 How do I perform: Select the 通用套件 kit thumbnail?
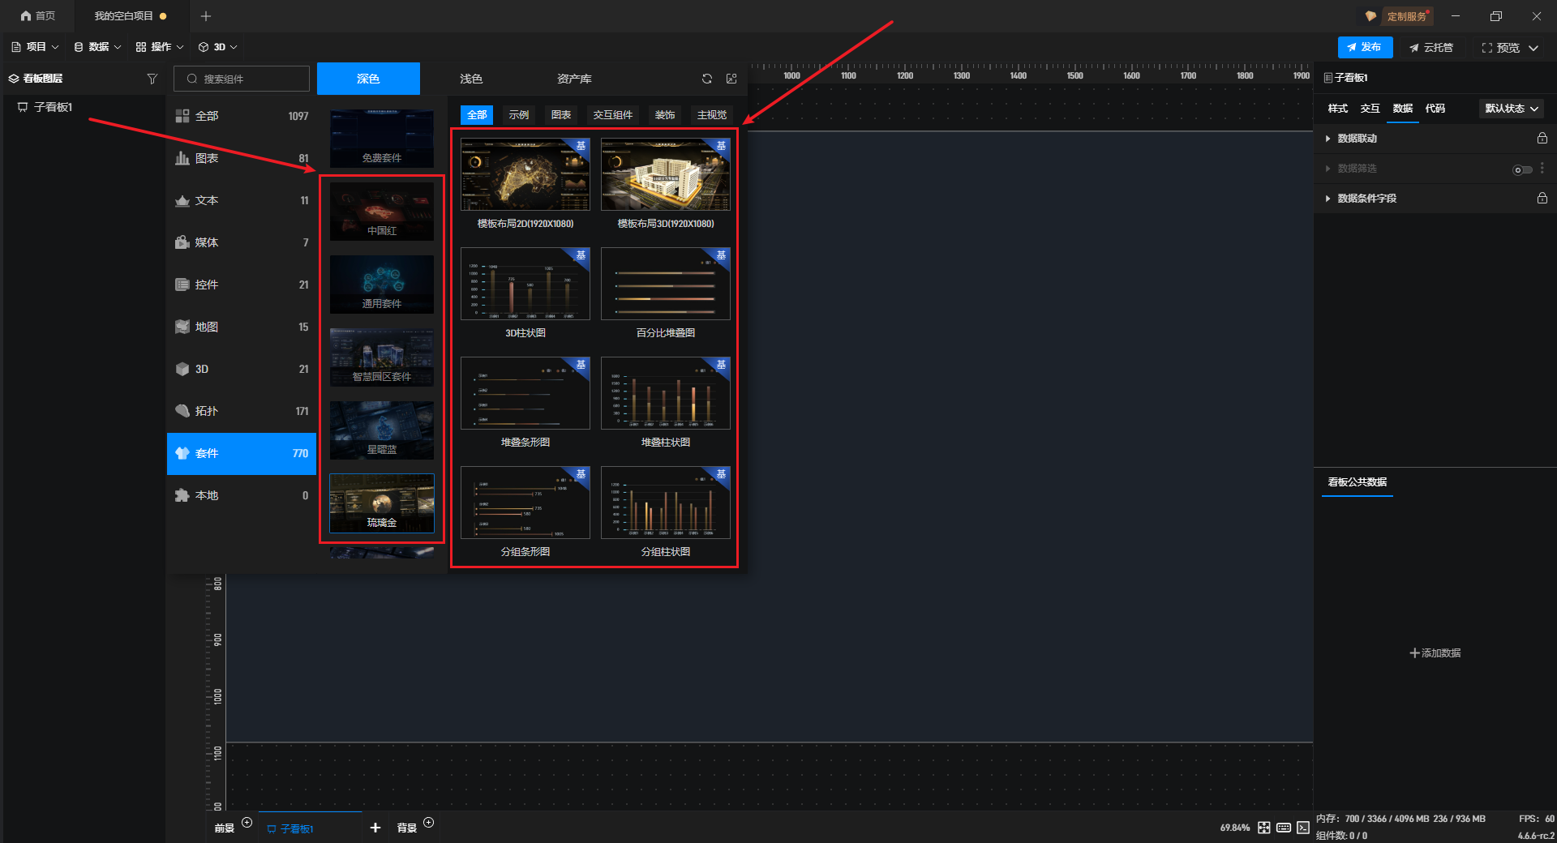click(x=382, y=284)
